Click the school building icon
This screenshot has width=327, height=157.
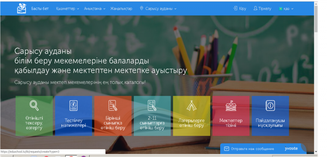pos(231,106)
